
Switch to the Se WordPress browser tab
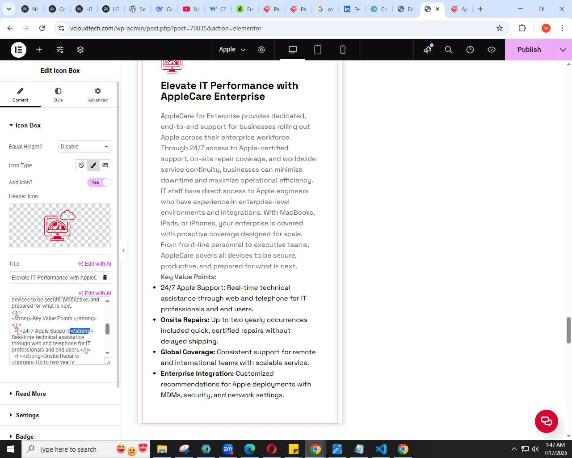coord(137,9)
